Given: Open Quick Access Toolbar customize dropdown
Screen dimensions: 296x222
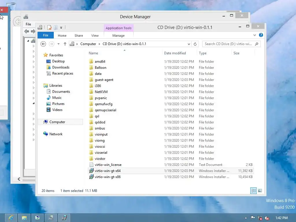Looking at the screenshot, I should pos(61,28).
